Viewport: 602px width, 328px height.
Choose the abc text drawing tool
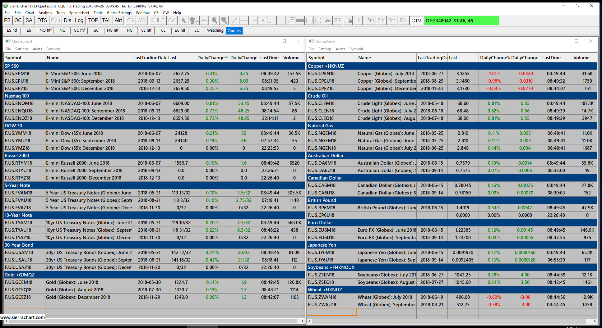click(328, 20)
